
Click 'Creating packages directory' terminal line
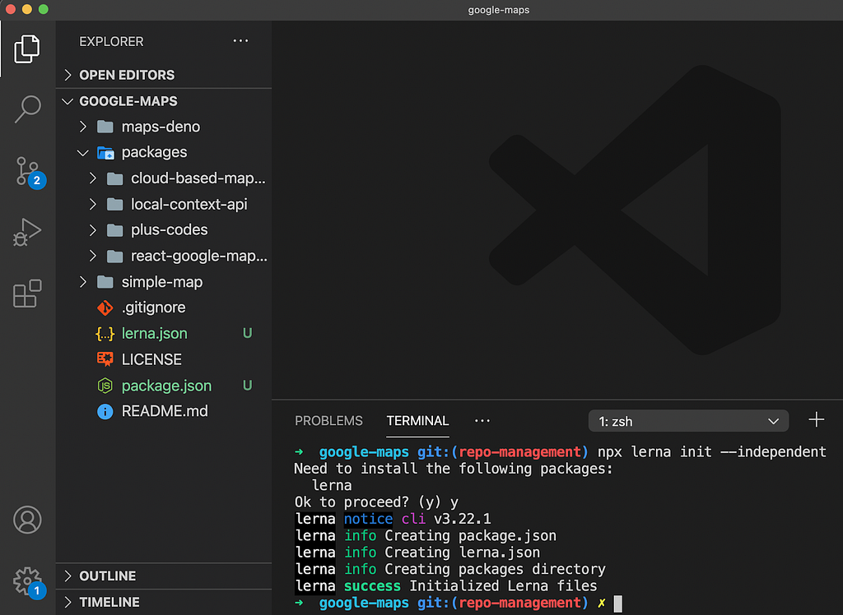click(495, 569)
